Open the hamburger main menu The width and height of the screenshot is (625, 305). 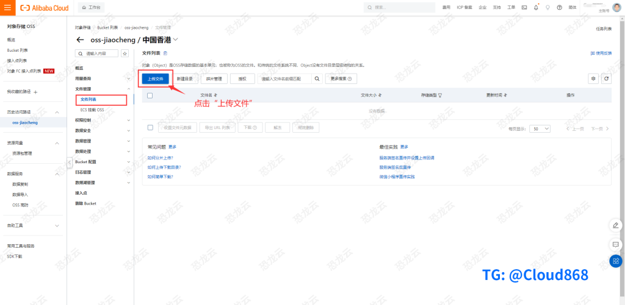point(7,7)
